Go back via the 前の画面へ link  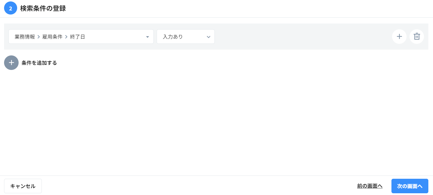point(370,186)
